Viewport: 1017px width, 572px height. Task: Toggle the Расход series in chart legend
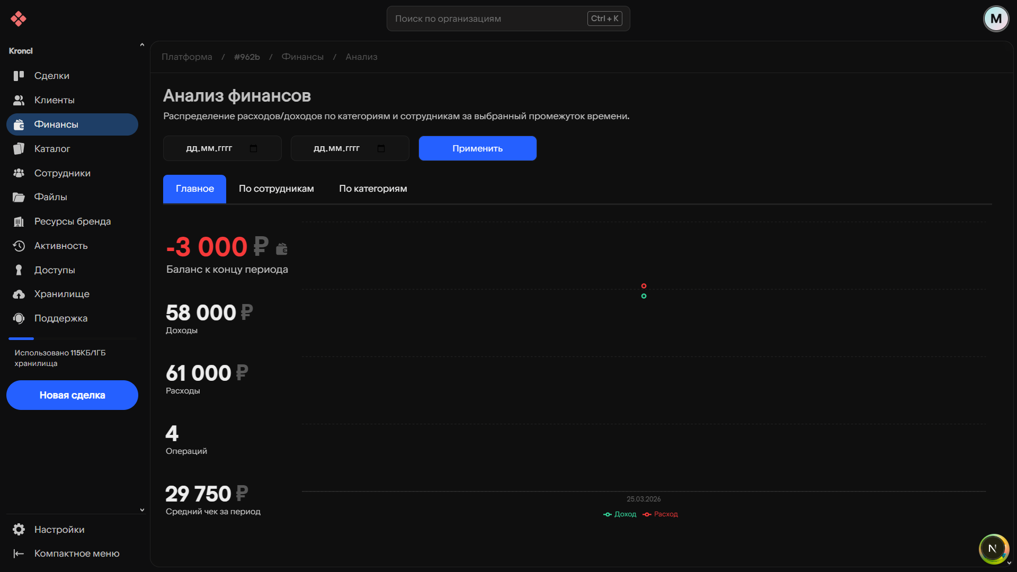(x=660, y=514)
